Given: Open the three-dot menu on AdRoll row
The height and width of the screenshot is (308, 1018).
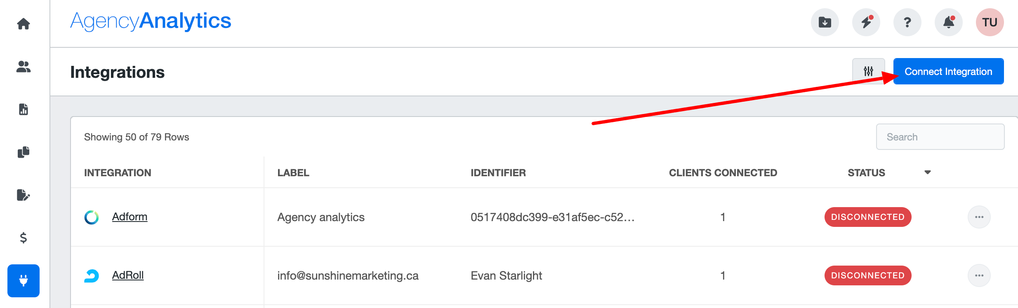Looking at the screenshot, I should (x=979, y=275).
